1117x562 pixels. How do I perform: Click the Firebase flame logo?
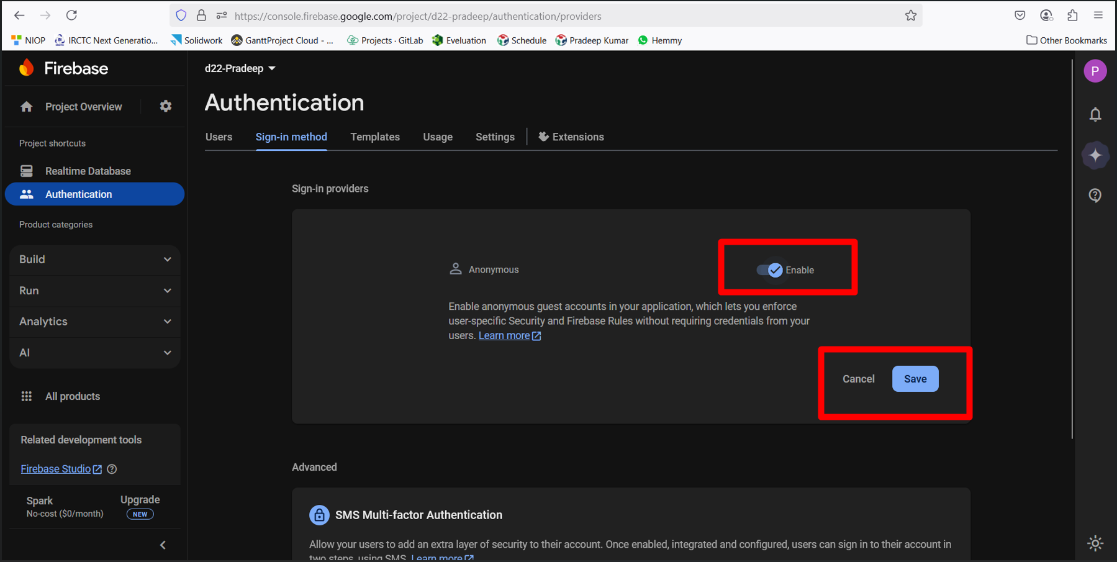(27, 68)
